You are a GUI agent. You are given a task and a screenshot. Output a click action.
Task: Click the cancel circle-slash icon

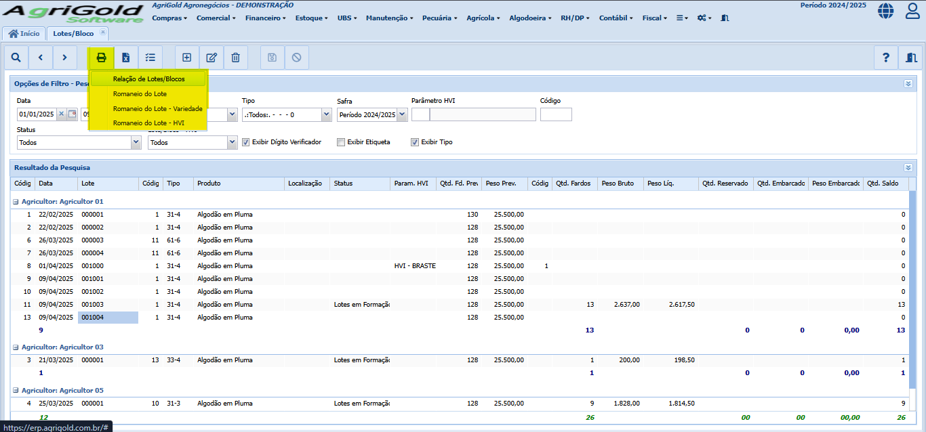point(296,58)
